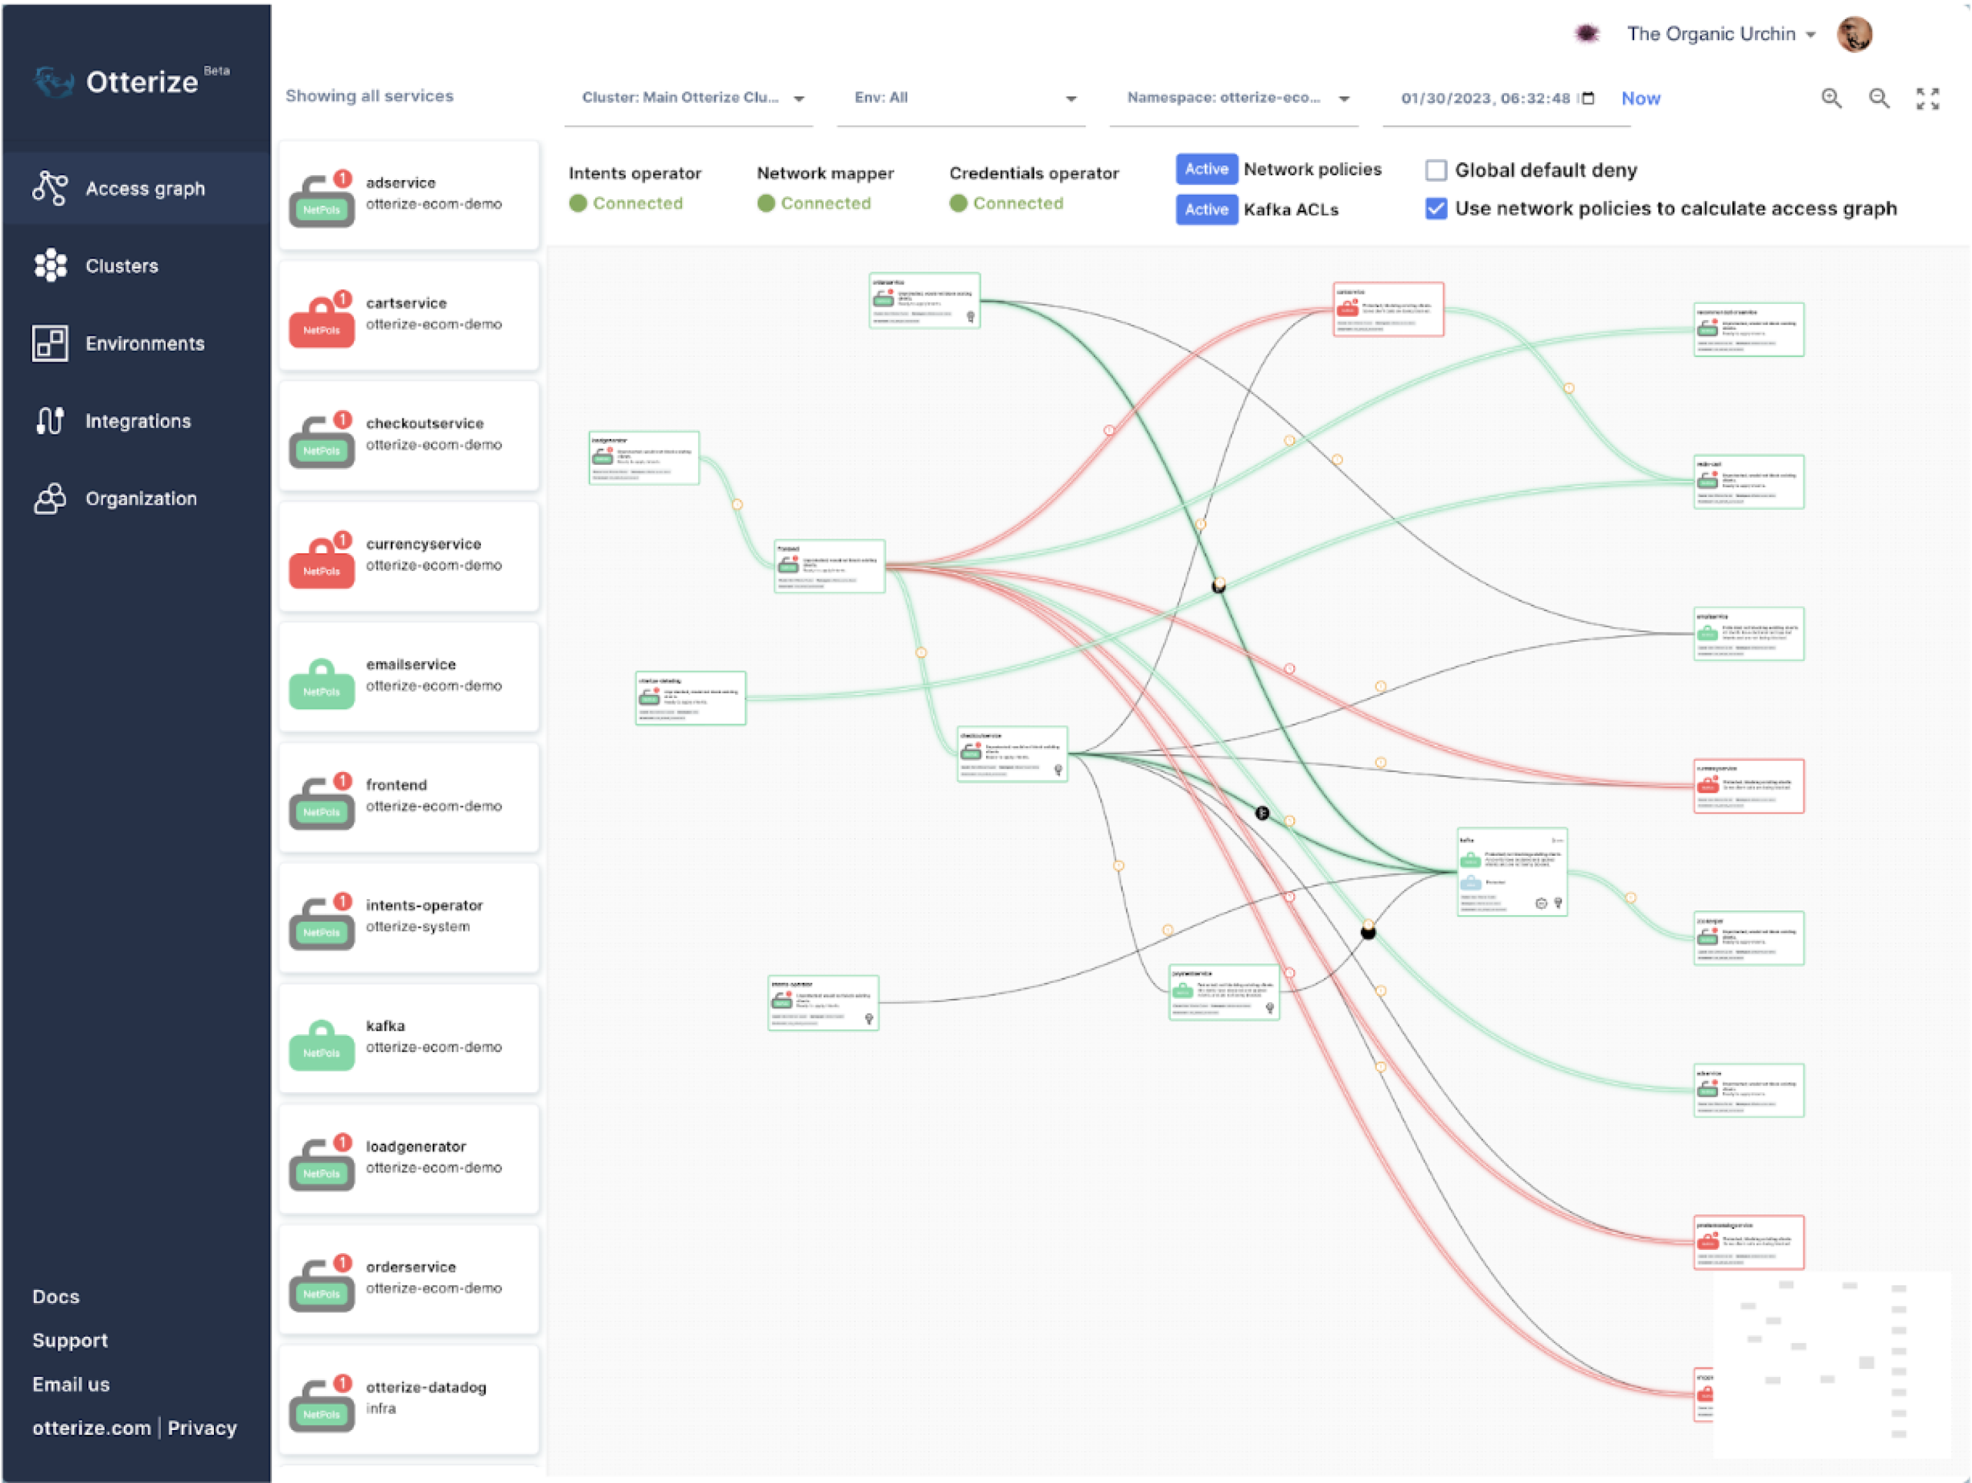Screen dimensions: 1972x1483
Task: Select the kafka card in list
Action: pos(409,1038)
